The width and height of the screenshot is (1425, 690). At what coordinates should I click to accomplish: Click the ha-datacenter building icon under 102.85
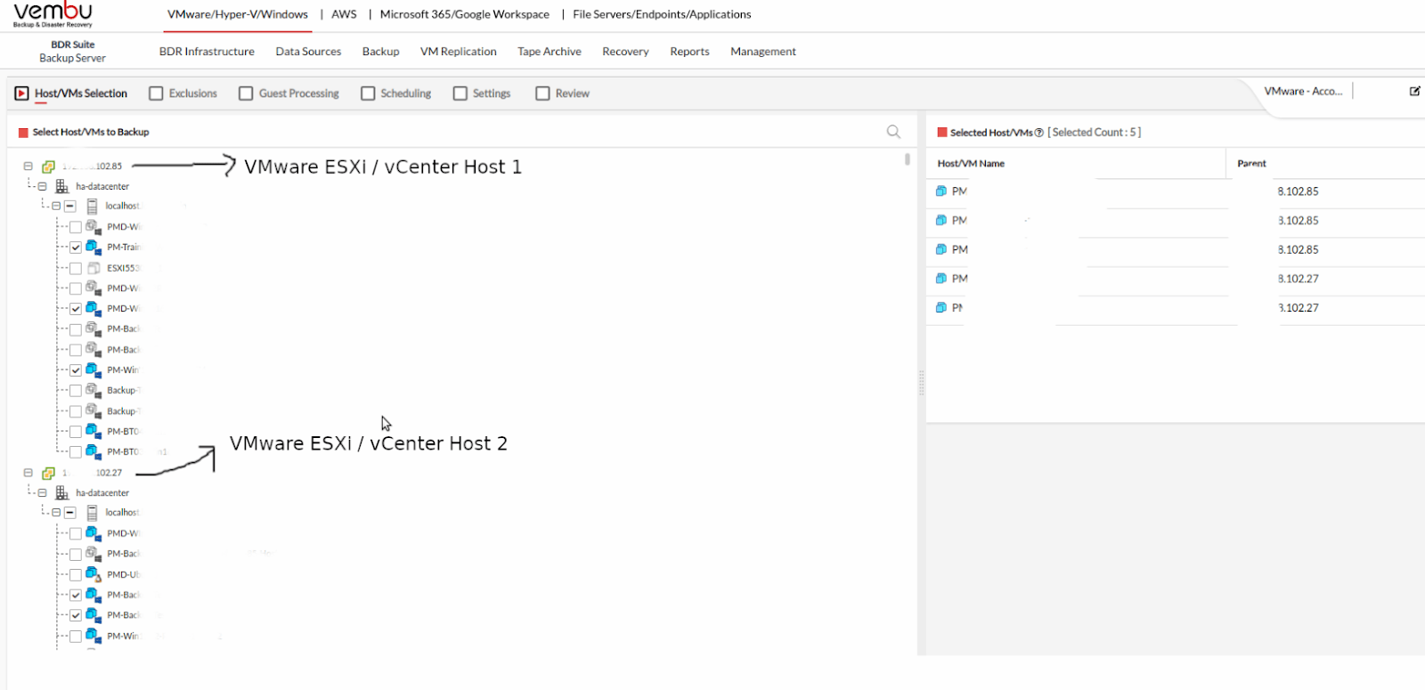tap(62, 186)
